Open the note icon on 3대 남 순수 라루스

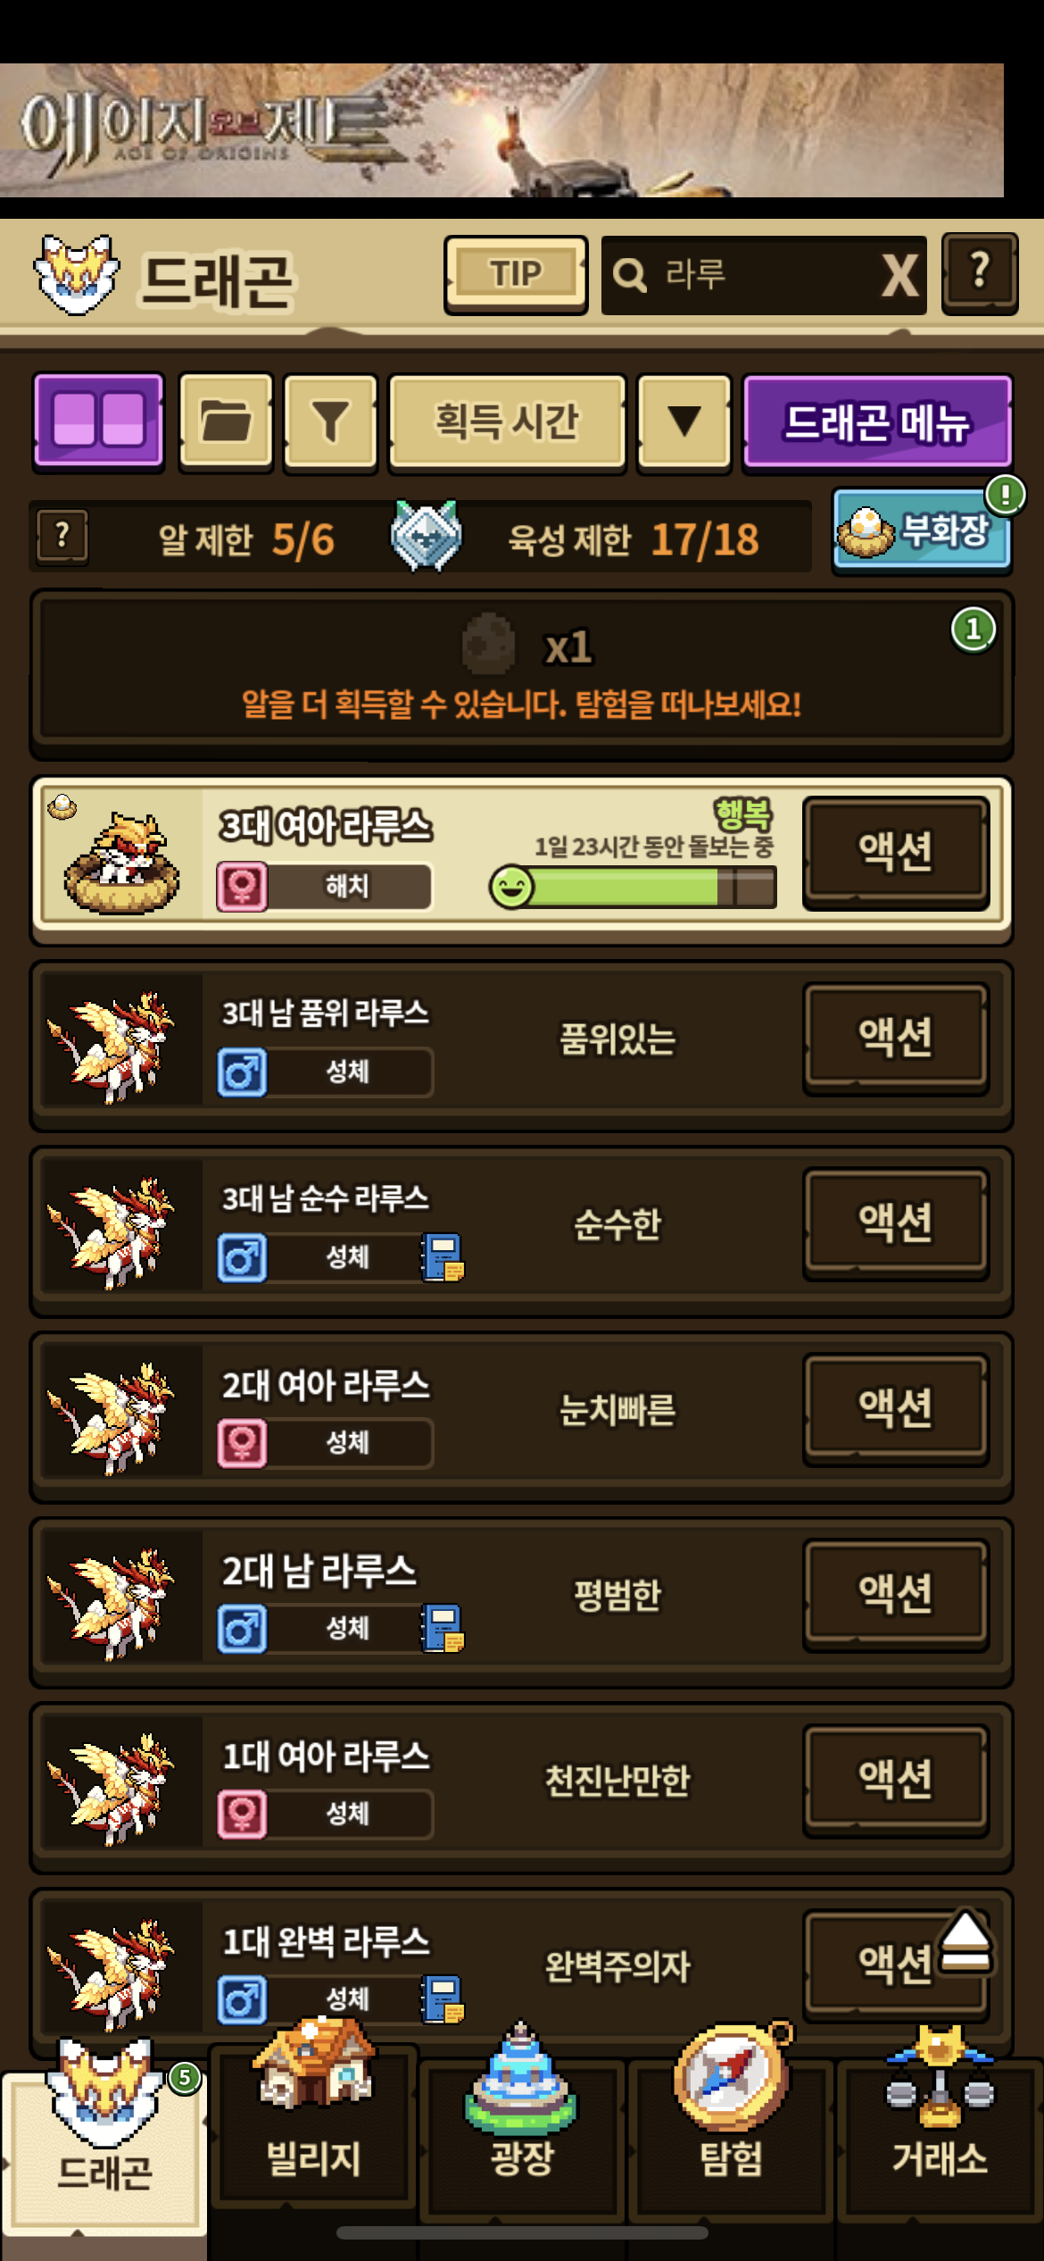click(443, 1257)
